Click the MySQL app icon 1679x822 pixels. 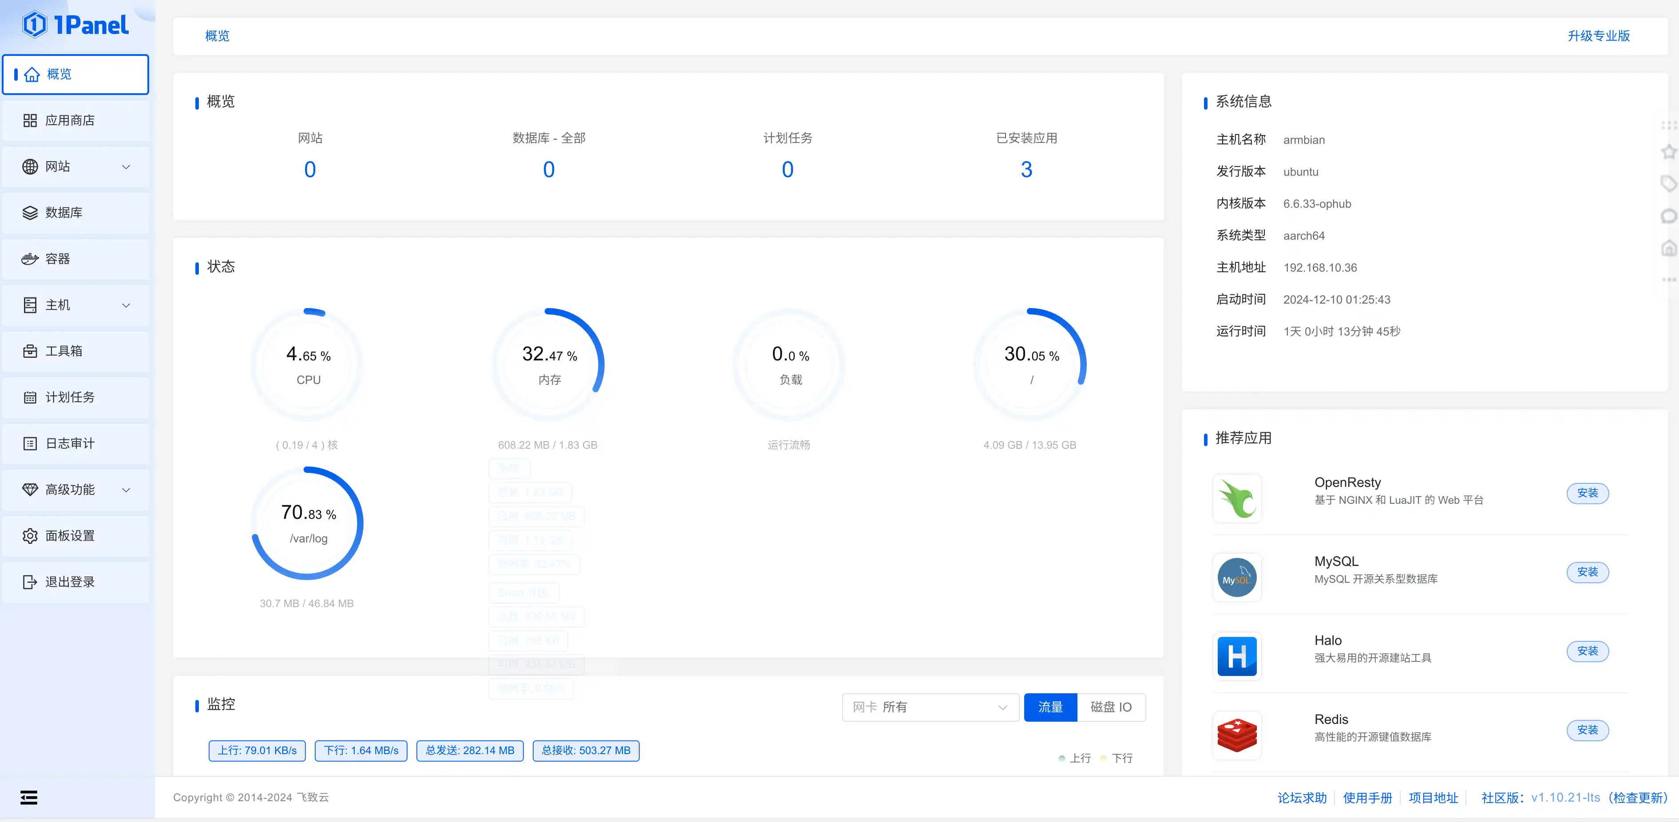[1236, 577]
